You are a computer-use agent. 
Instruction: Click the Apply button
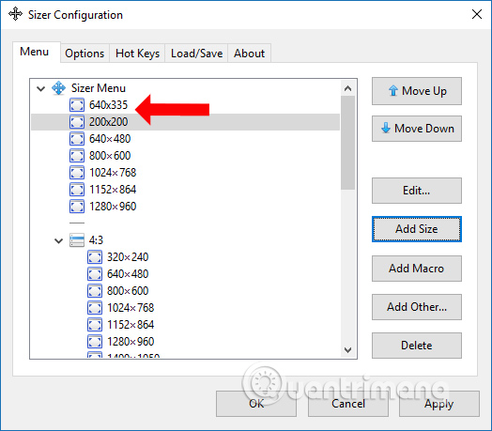point(439,404)
